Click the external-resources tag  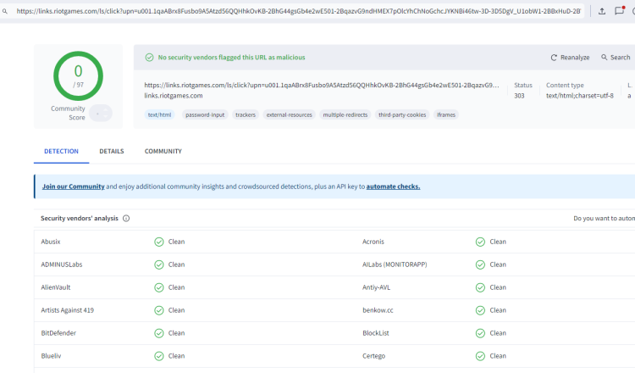tap(290, 115)
